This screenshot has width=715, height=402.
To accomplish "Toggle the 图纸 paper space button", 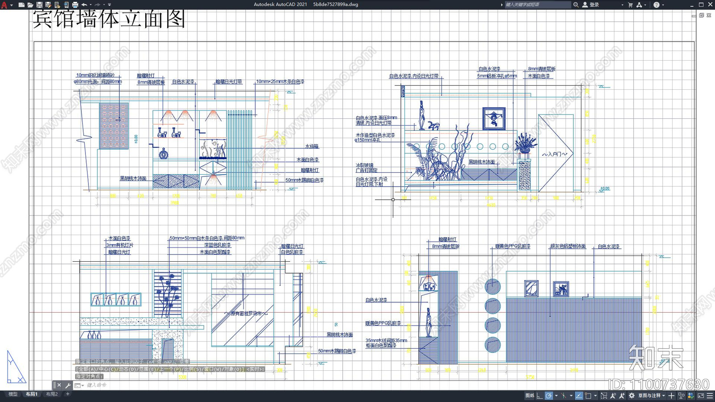I will 530,396.
